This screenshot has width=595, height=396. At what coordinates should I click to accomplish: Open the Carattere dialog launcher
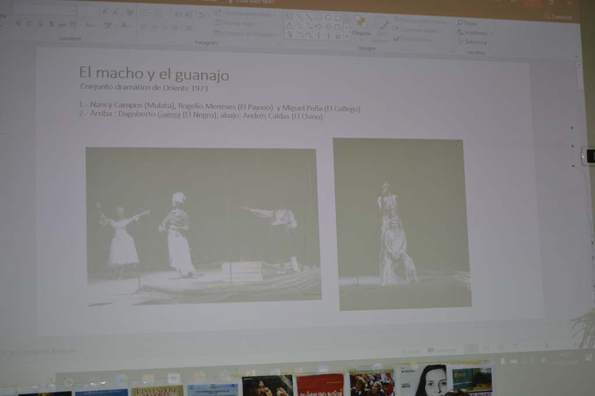[x=132, y=39]
